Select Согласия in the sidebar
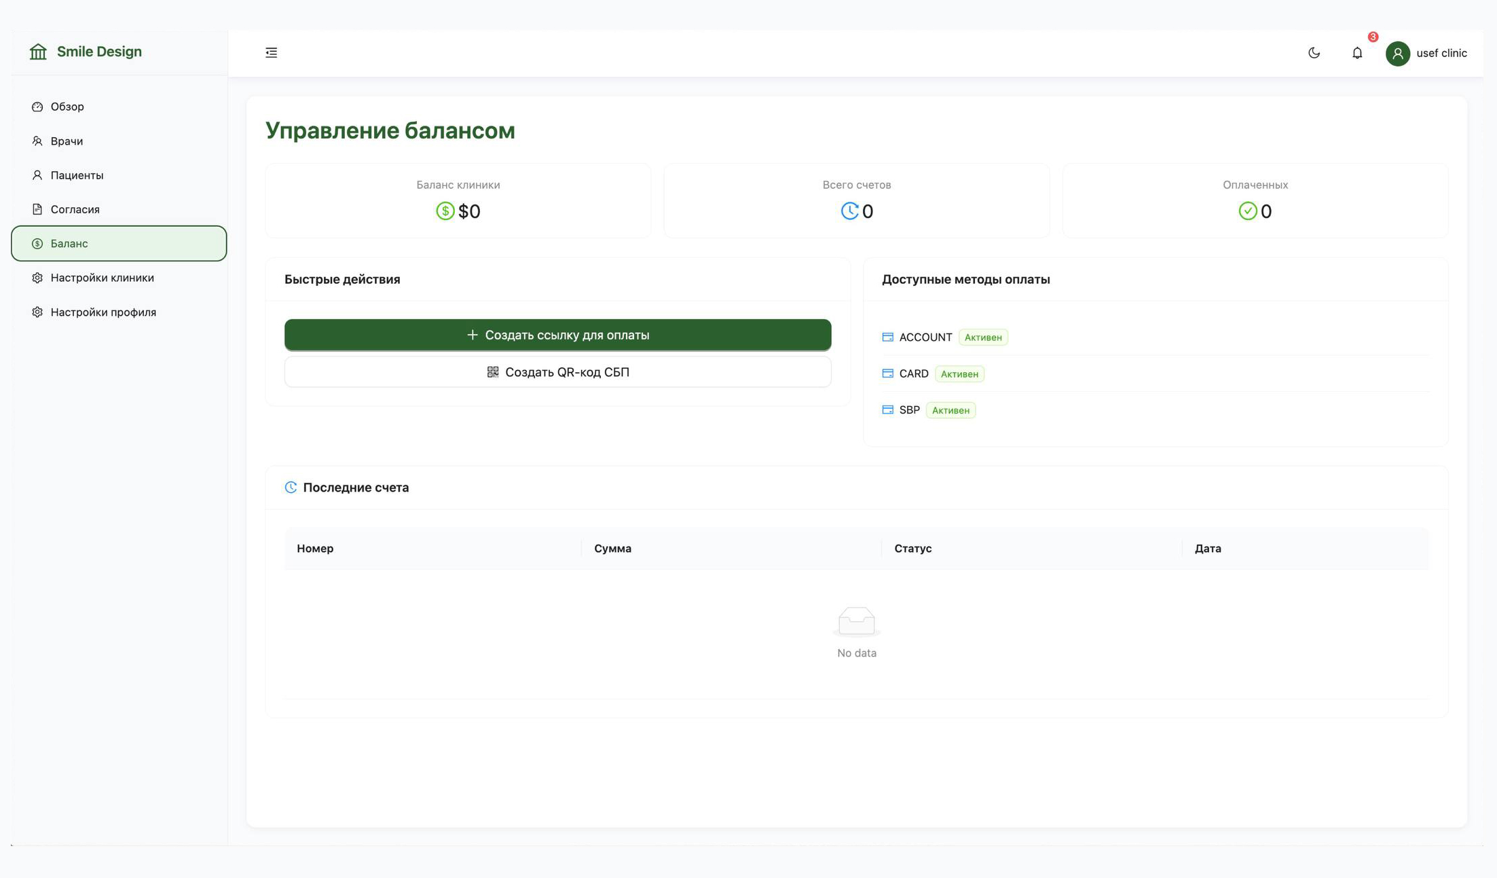Viewport: 1497px width, 878px height. coord(75,209)
